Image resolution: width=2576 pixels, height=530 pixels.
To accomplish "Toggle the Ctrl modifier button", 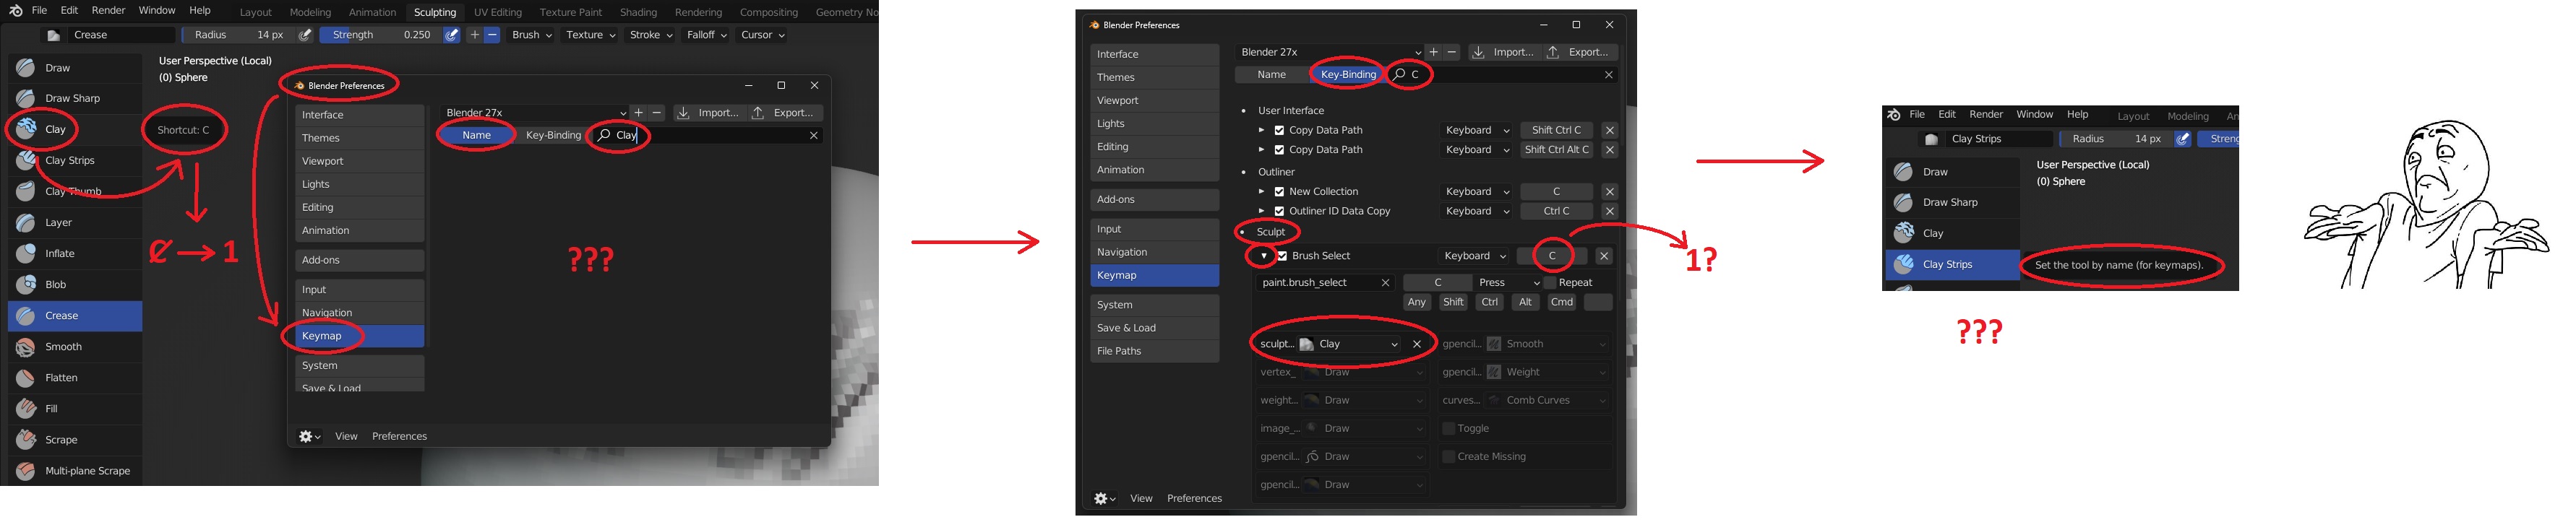I will pyautogui.click(x=1490, y=303).
